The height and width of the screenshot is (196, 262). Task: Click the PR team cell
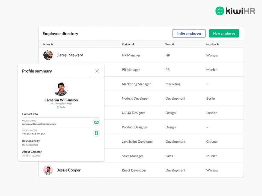pos(167,70)
